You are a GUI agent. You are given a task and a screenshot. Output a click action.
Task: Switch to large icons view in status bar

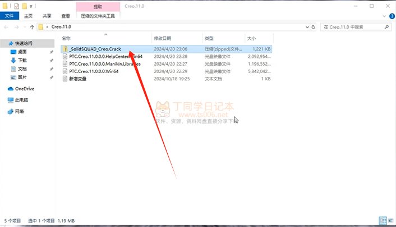391,221
